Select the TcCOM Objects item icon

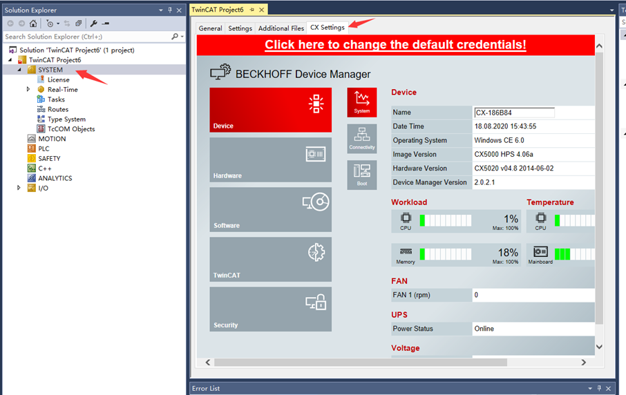pyautogui.click(x=41, y=129)
